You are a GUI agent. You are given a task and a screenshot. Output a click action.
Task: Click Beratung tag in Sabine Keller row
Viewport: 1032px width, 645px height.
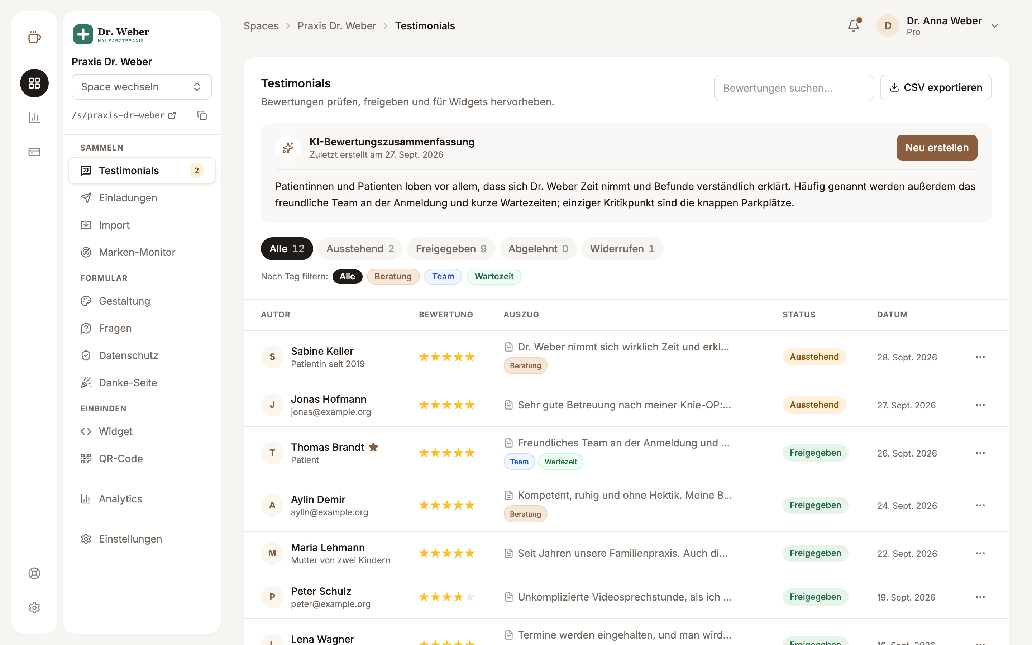(x=525, y=365)
